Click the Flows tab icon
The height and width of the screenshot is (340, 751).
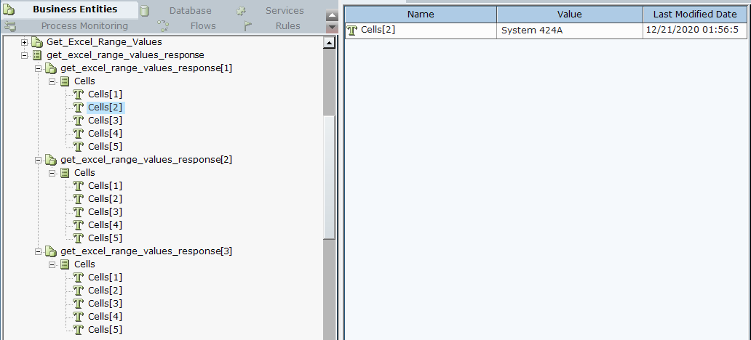tap(164, 26)
